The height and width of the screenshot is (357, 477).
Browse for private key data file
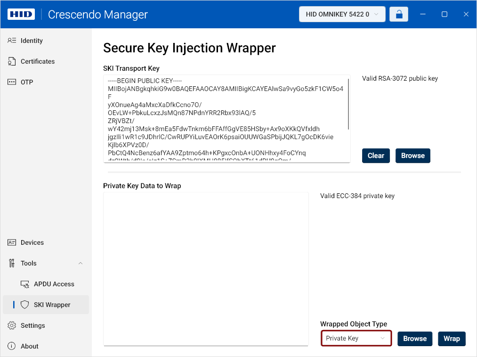coord(415,339)
